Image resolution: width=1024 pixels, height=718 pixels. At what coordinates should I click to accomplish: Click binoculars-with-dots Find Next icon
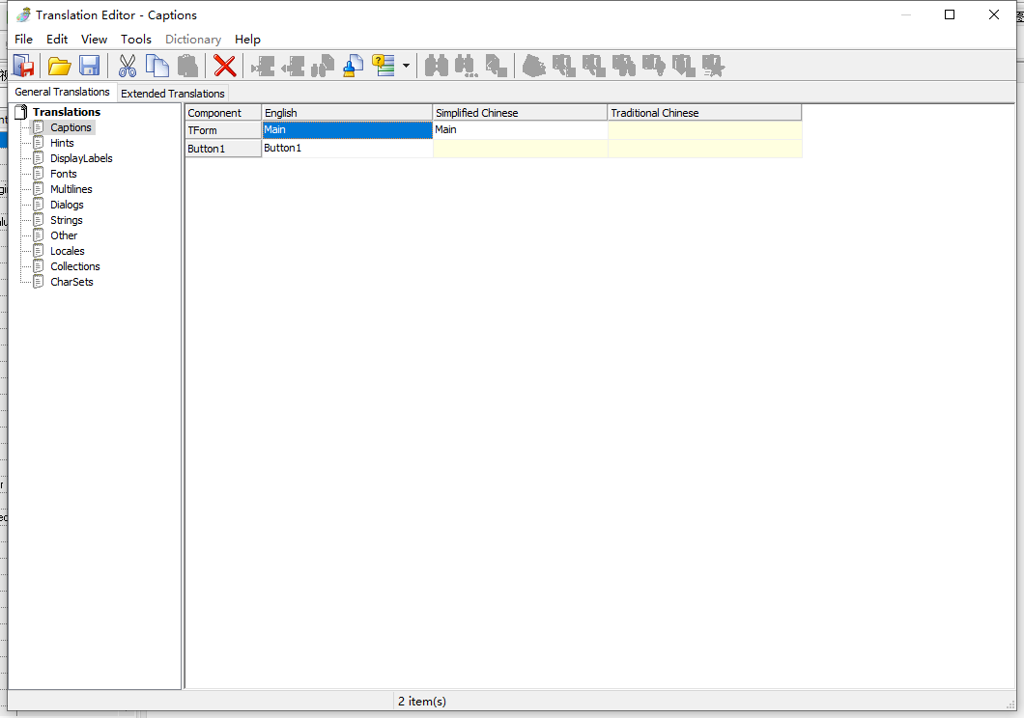467,66
